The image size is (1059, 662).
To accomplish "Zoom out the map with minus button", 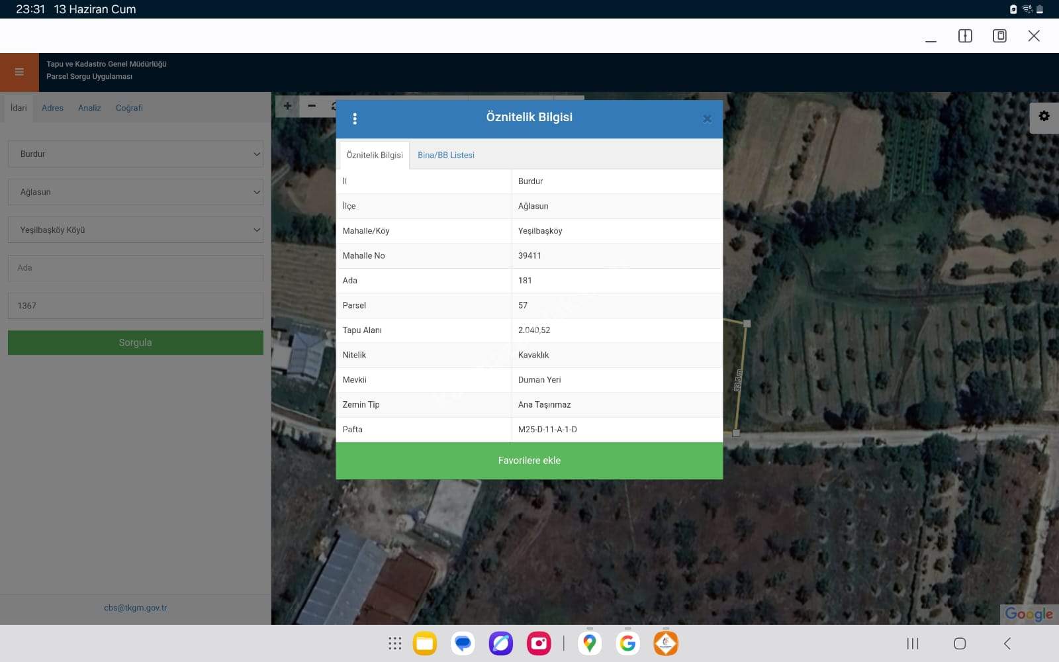I will coord(312,106).
